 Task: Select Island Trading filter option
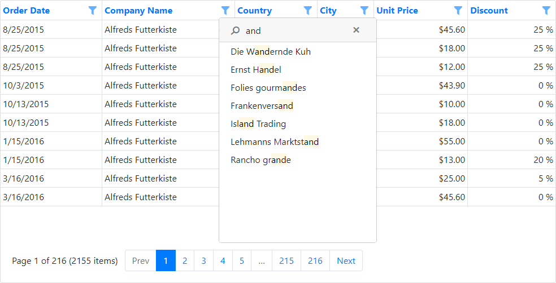[258, 124]
